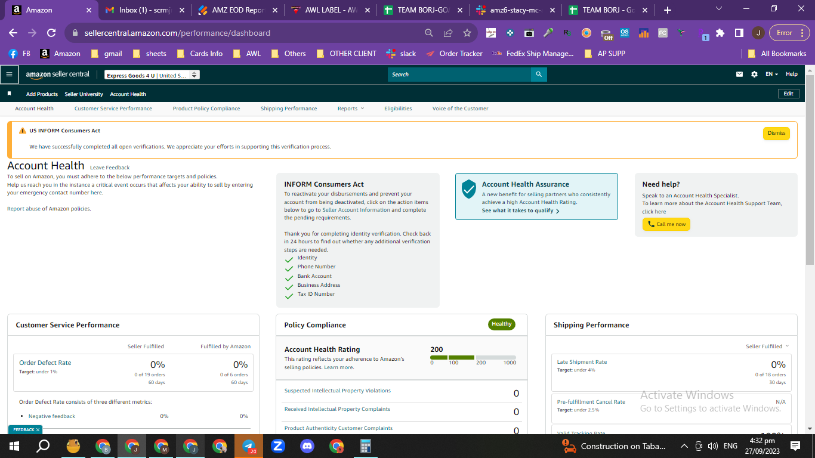Open the Chrome extensions puzzle icon
The height and width of the screenshot is (458, 815).
click(x=720, y=33)
